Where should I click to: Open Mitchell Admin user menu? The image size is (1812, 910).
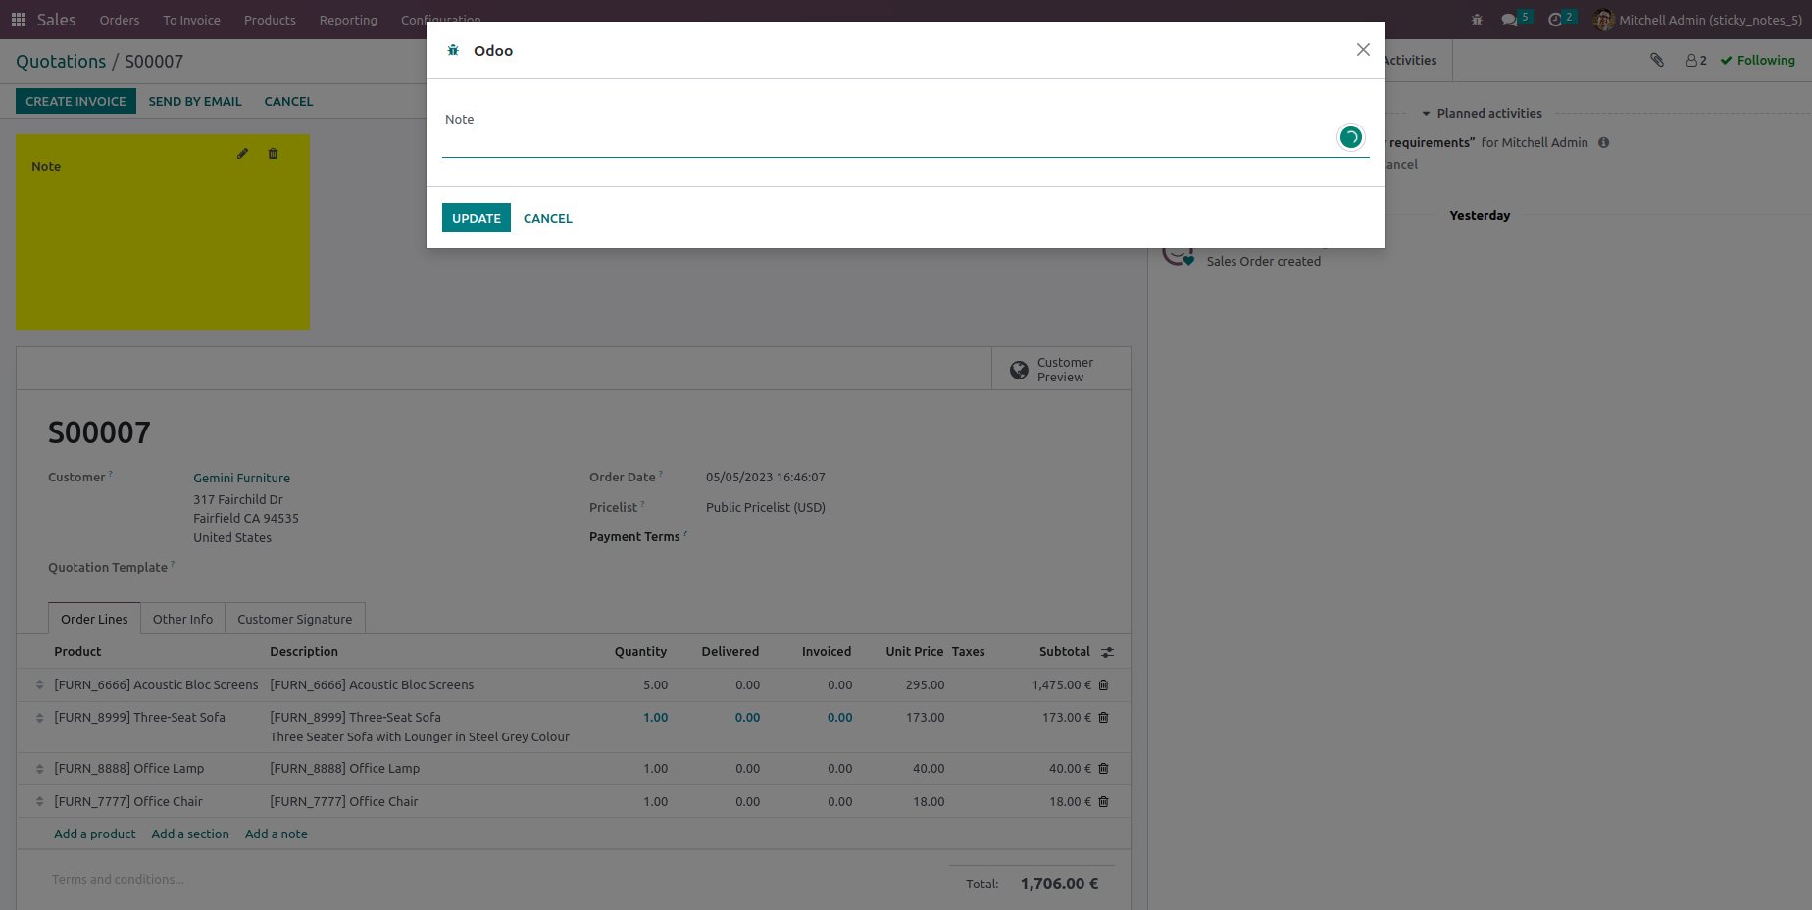coord(1697,20)
